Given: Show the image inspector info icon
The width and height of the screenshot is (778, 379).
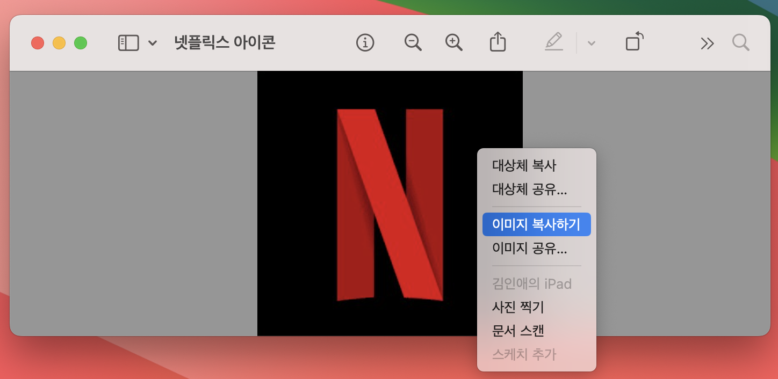Looking at the screenshot, I should pyautogui.click(x=365, y=43).
